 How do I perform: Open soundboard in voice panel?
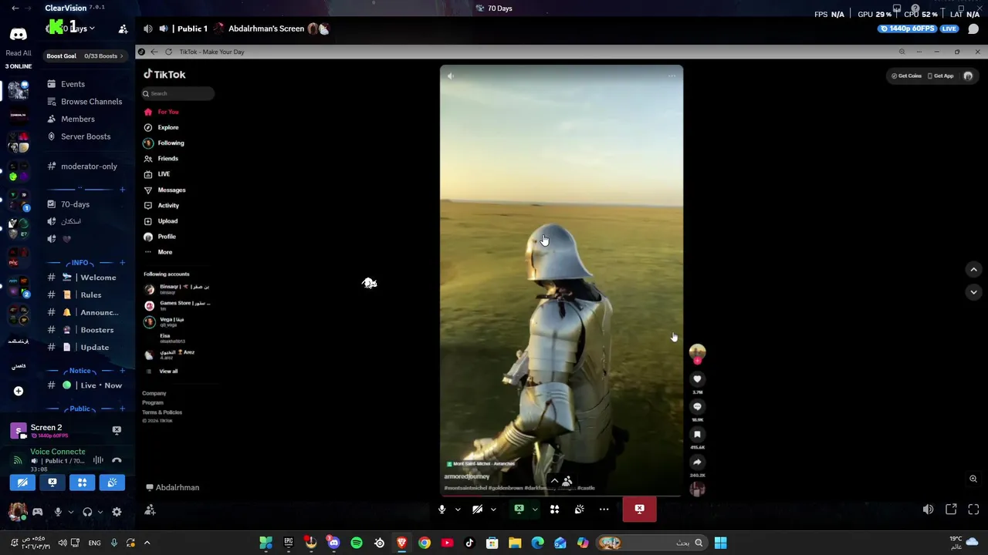(x=112, y=483)
